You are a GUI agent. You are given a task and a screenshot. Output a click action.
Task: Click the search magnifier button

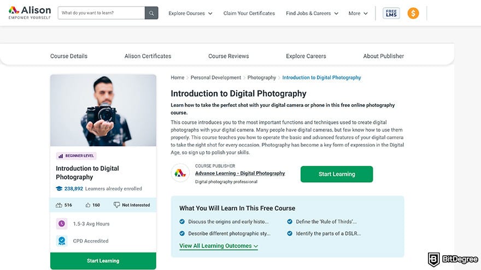point(151,13)
